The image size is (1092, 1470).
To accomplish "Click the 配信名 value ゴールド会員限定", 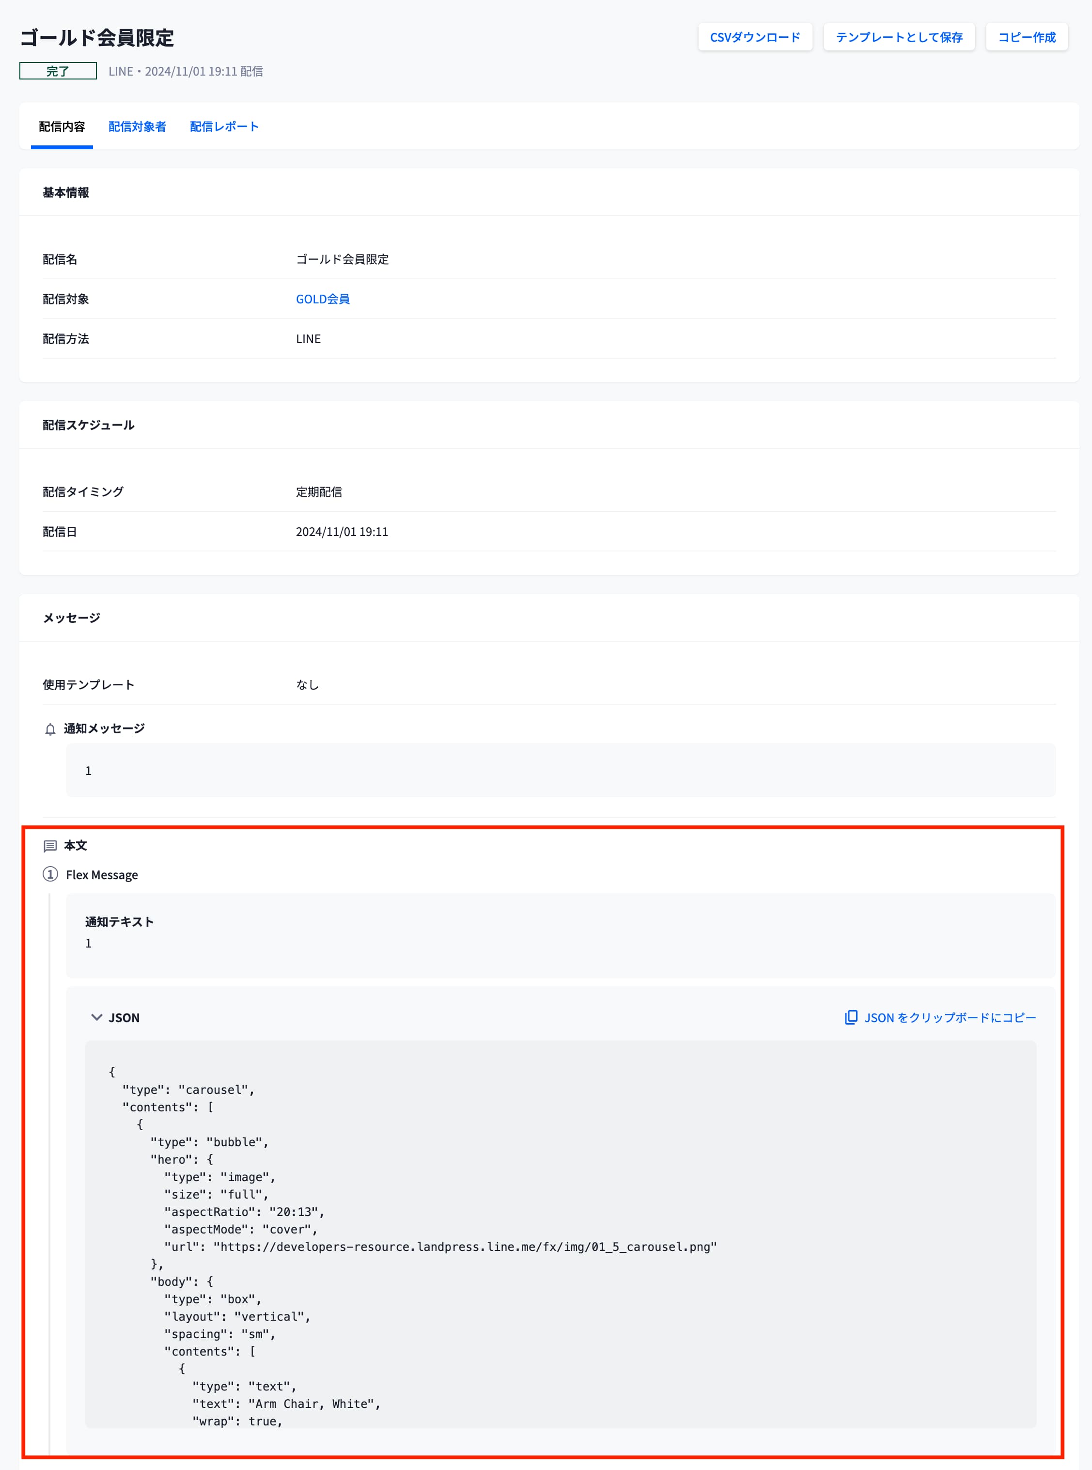I will [343, 259].
